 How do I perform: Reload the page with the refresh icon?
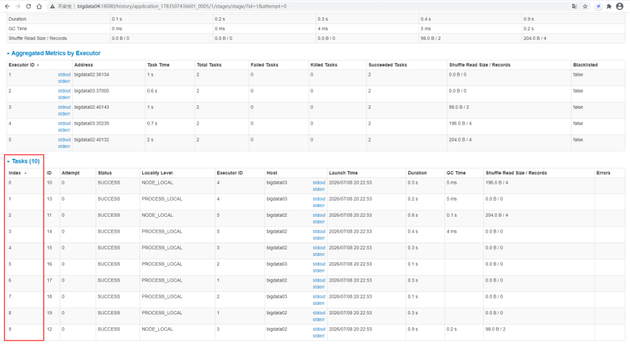[x=28, y=6]
